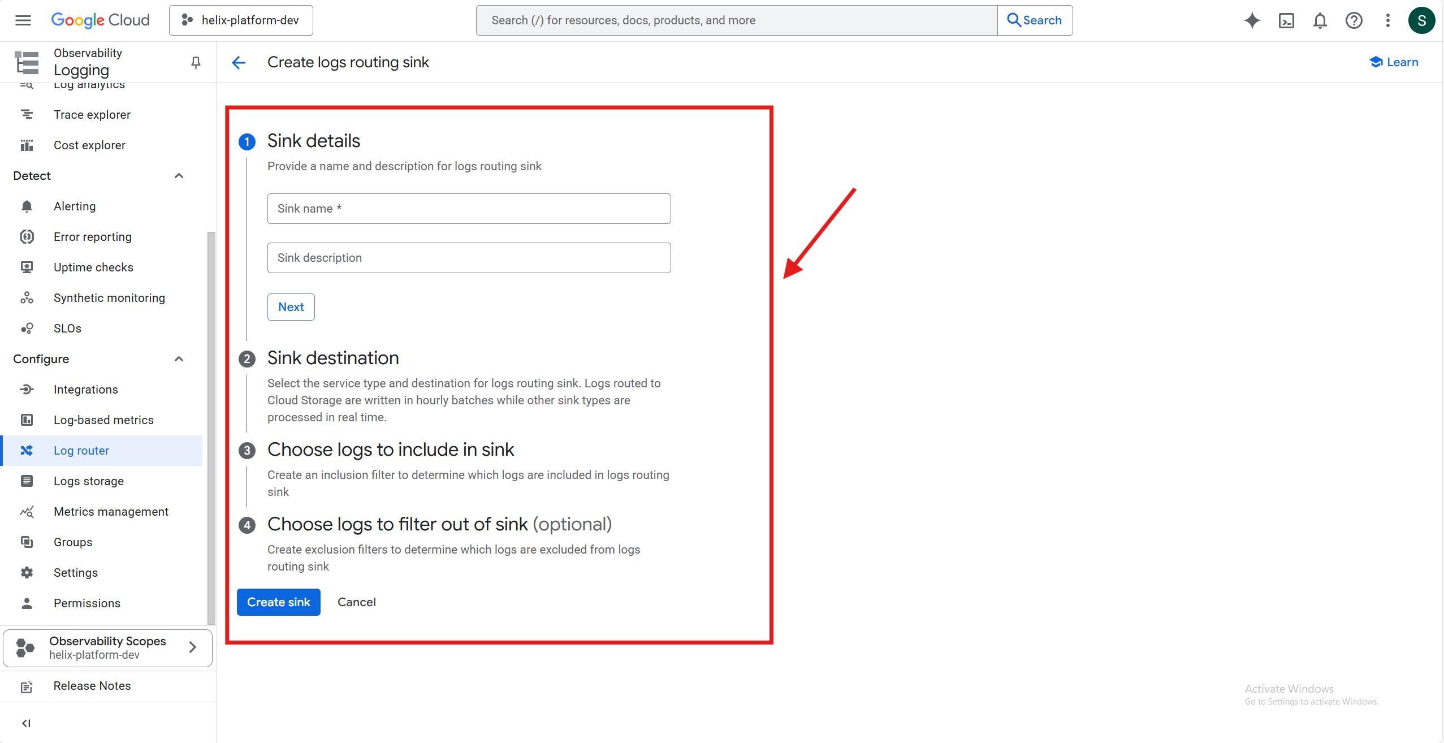Go back with the left arrow
The height and width of the screenshot is (743, 1444).
click(239, 62)
